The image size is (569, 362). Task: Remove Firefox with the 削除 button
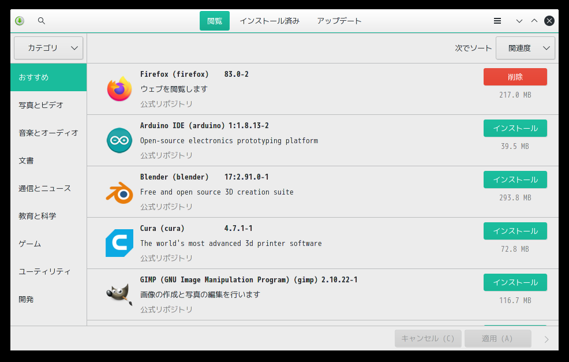(515, 77)
